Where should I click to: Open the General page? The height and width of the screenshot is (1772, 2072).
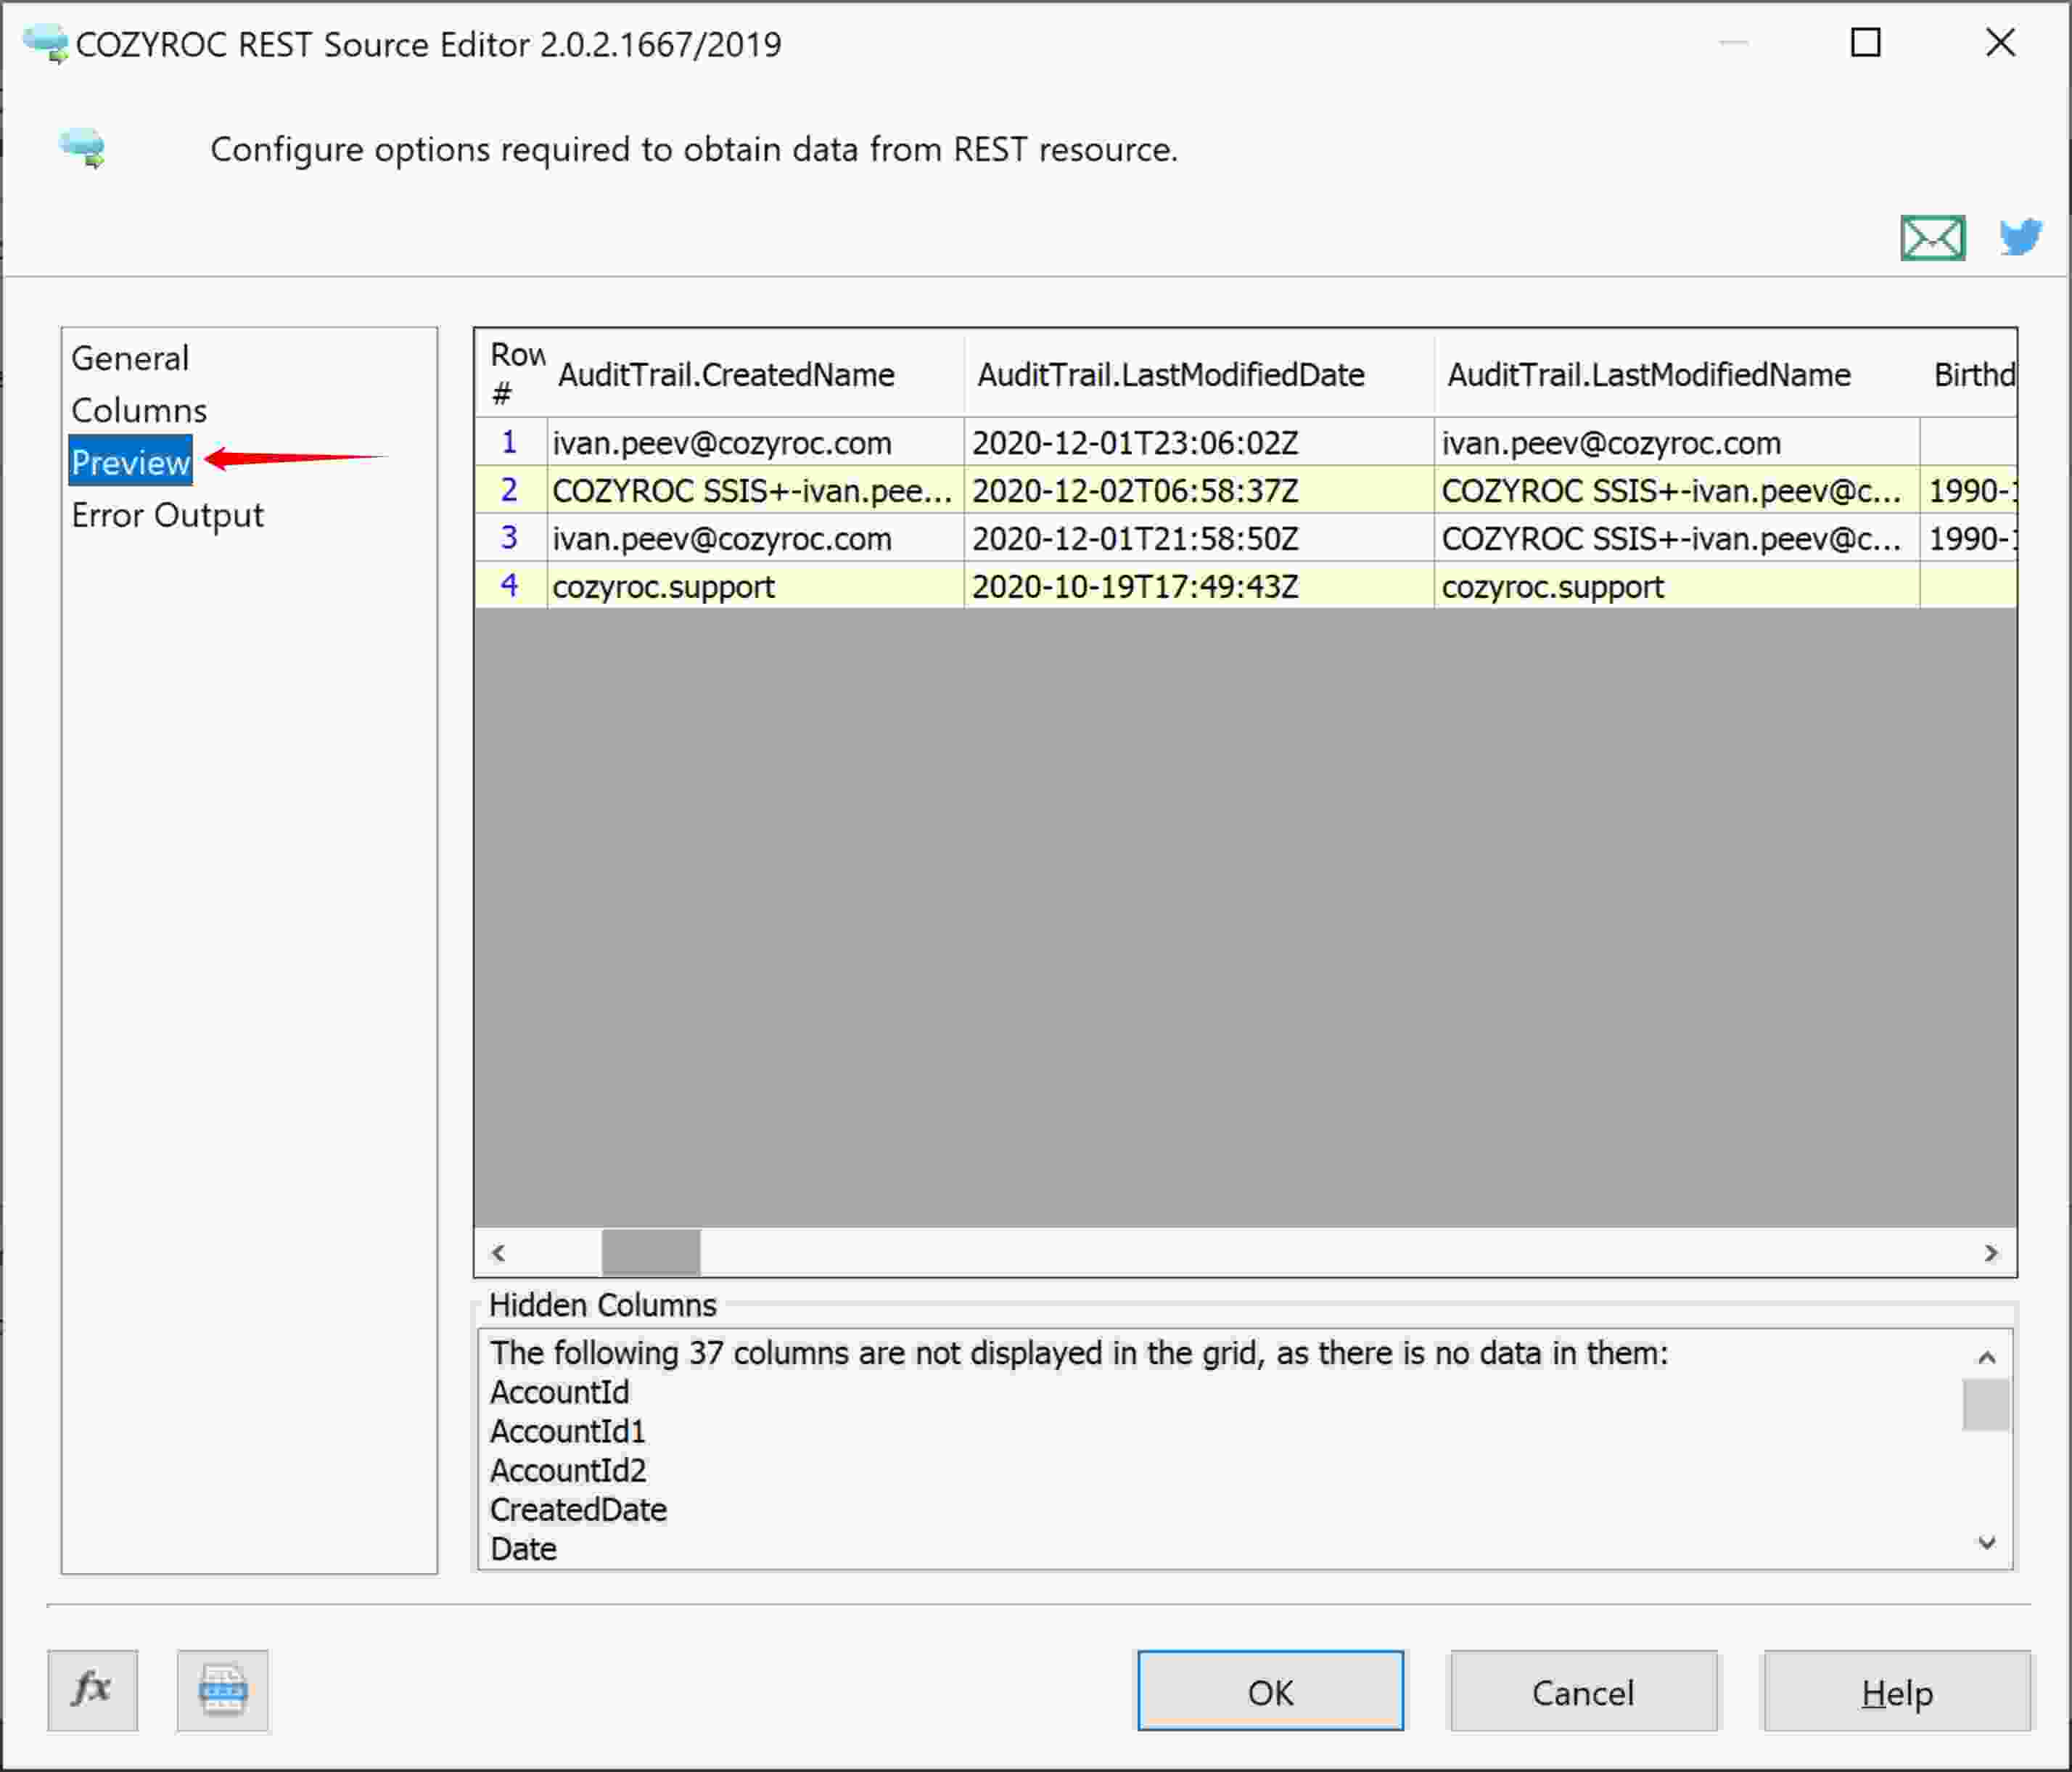tap(130, 358)
